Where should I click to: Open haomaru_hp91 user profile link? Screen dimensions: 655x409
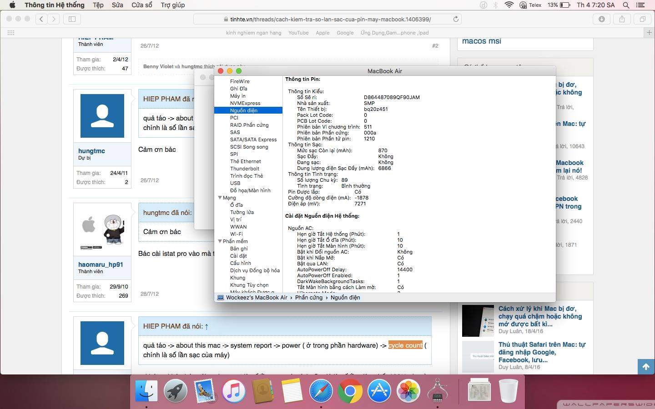click(101, 264)
